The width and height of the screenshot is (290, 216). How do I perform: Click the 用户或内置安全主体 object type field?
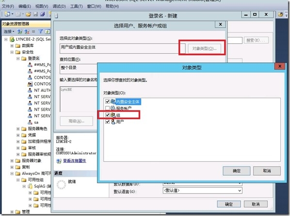coord(122,49)
